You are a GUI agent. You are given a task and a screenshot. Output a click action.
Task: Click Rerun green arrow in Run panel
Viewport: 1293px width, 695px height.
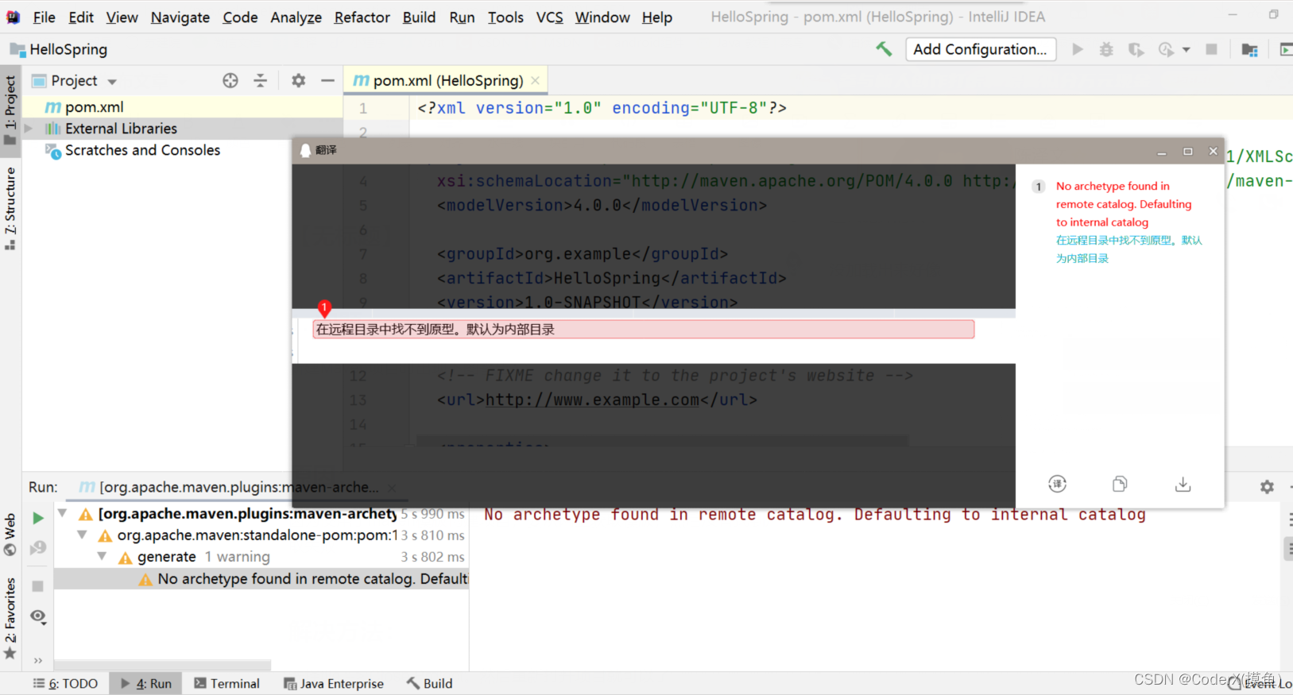[37, 518]
